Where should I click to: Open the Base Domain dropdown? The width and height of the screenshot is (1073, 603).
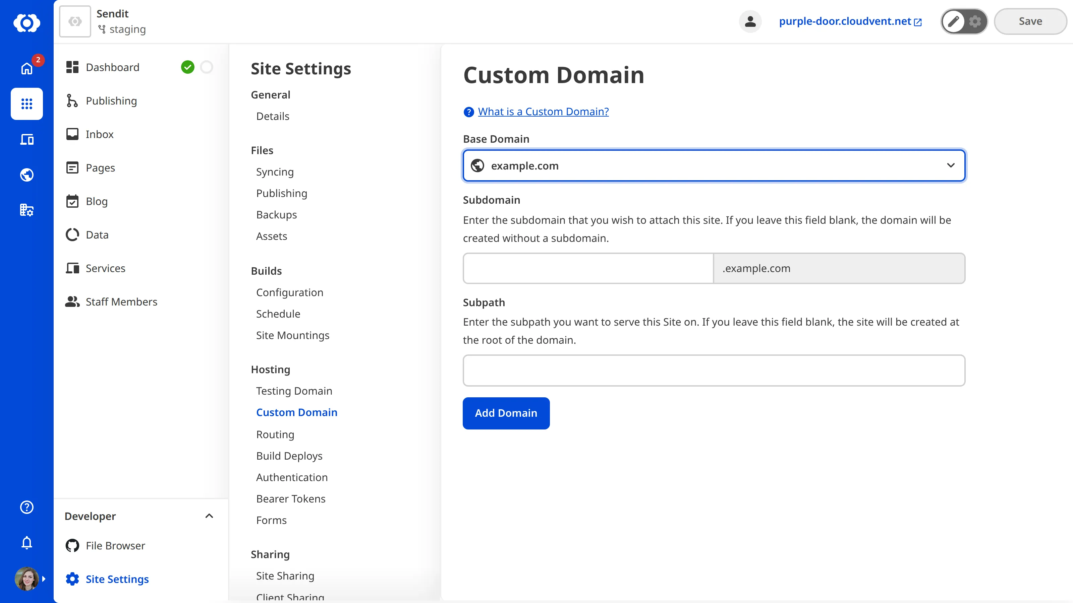click(x=714, y=165)
